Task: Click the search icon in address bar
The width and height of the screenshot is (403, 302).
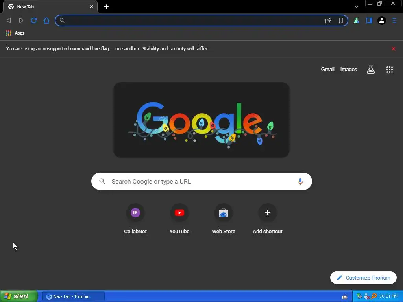Action: click(62, 20)
